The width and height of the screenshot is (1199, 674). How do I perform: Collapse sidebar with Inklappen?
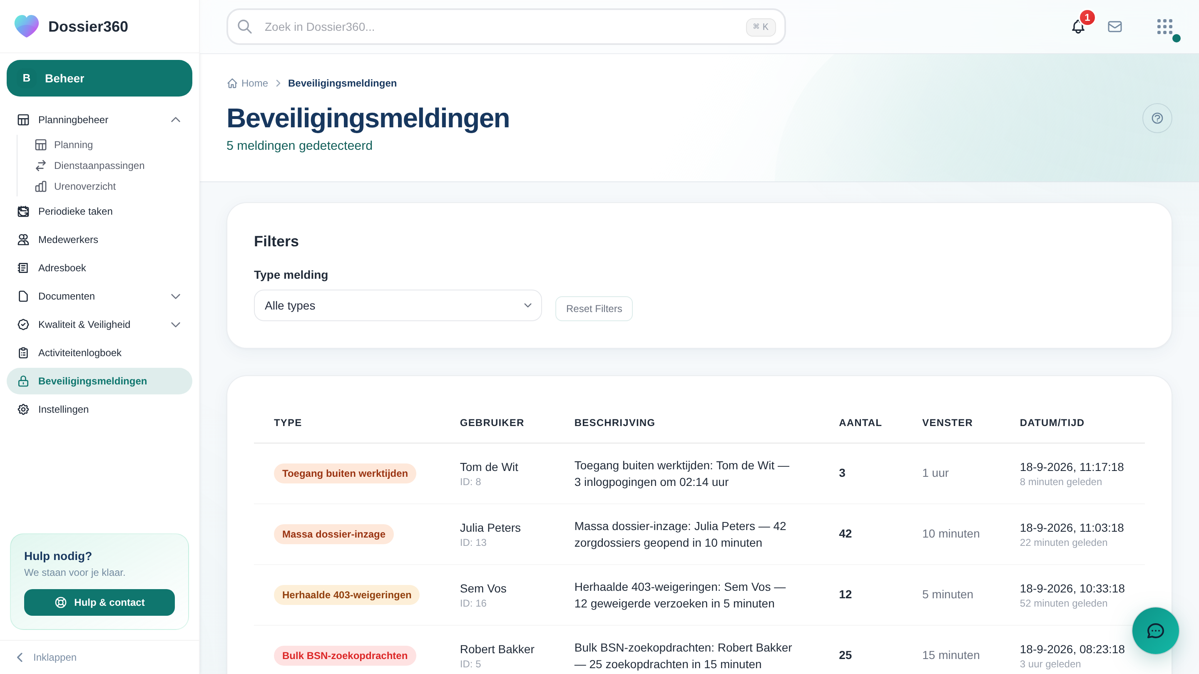(x=47, y=657)
